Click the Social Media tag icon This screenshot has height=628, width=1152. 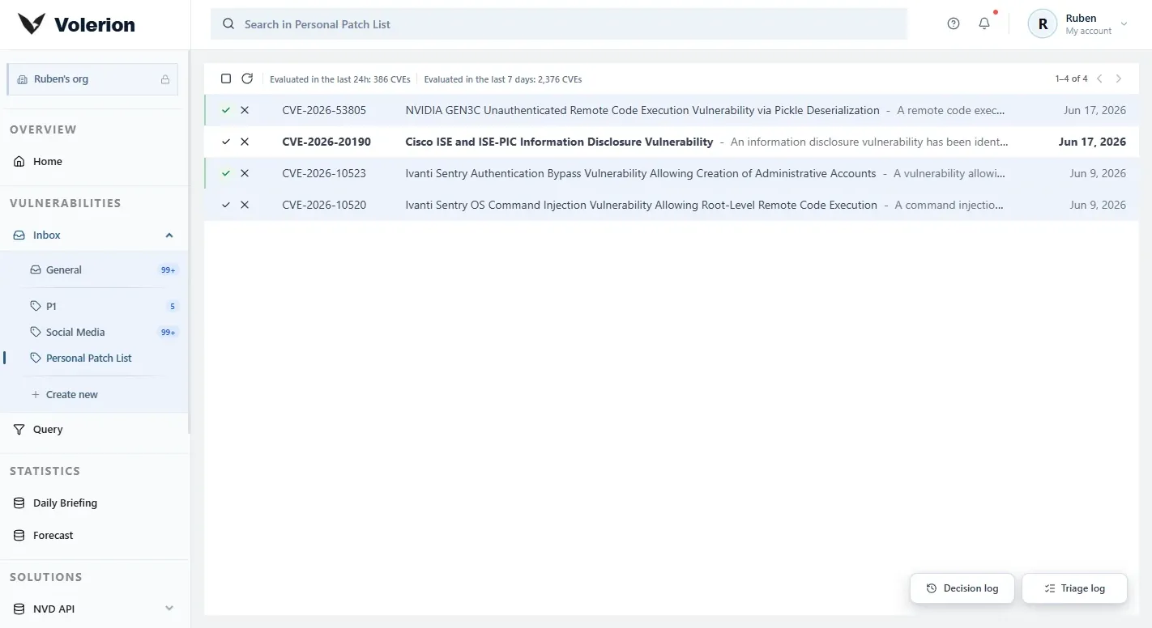[35, 332]
